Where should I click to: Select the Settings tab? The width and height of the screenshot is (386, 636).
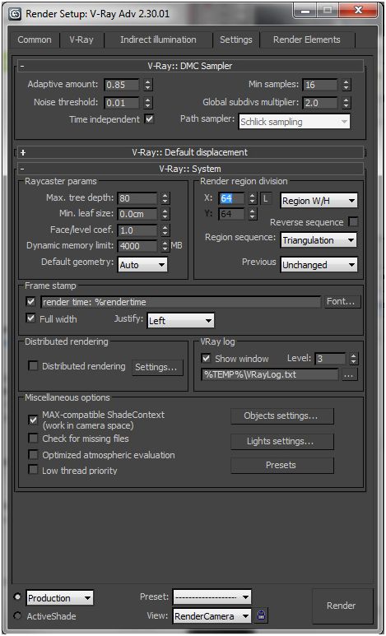[236, 39]
